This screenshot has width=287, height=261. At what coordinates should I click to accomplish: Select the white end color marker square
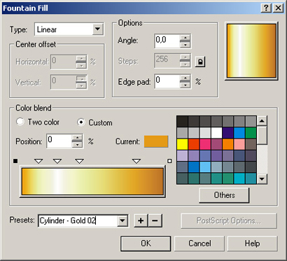click(x=169, y=161)
